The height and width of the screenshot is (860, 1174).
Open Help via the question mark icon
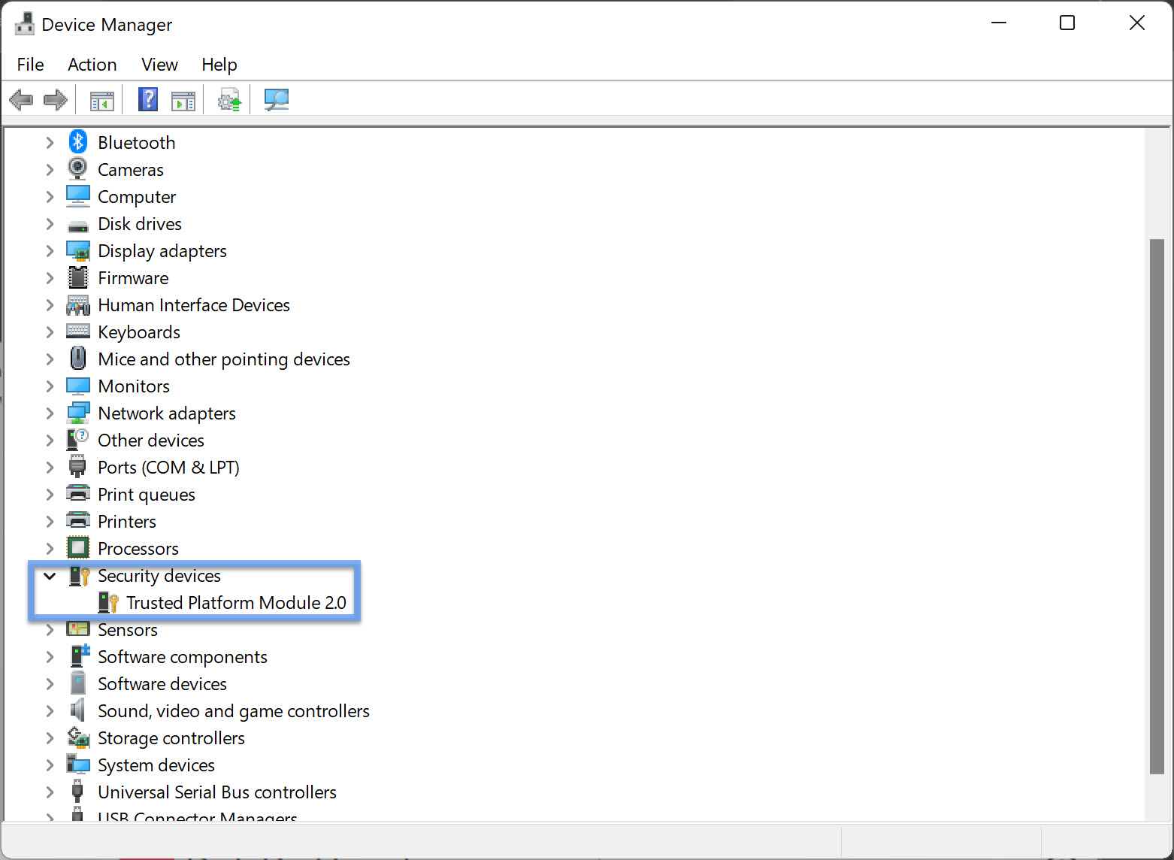point(147,99)
